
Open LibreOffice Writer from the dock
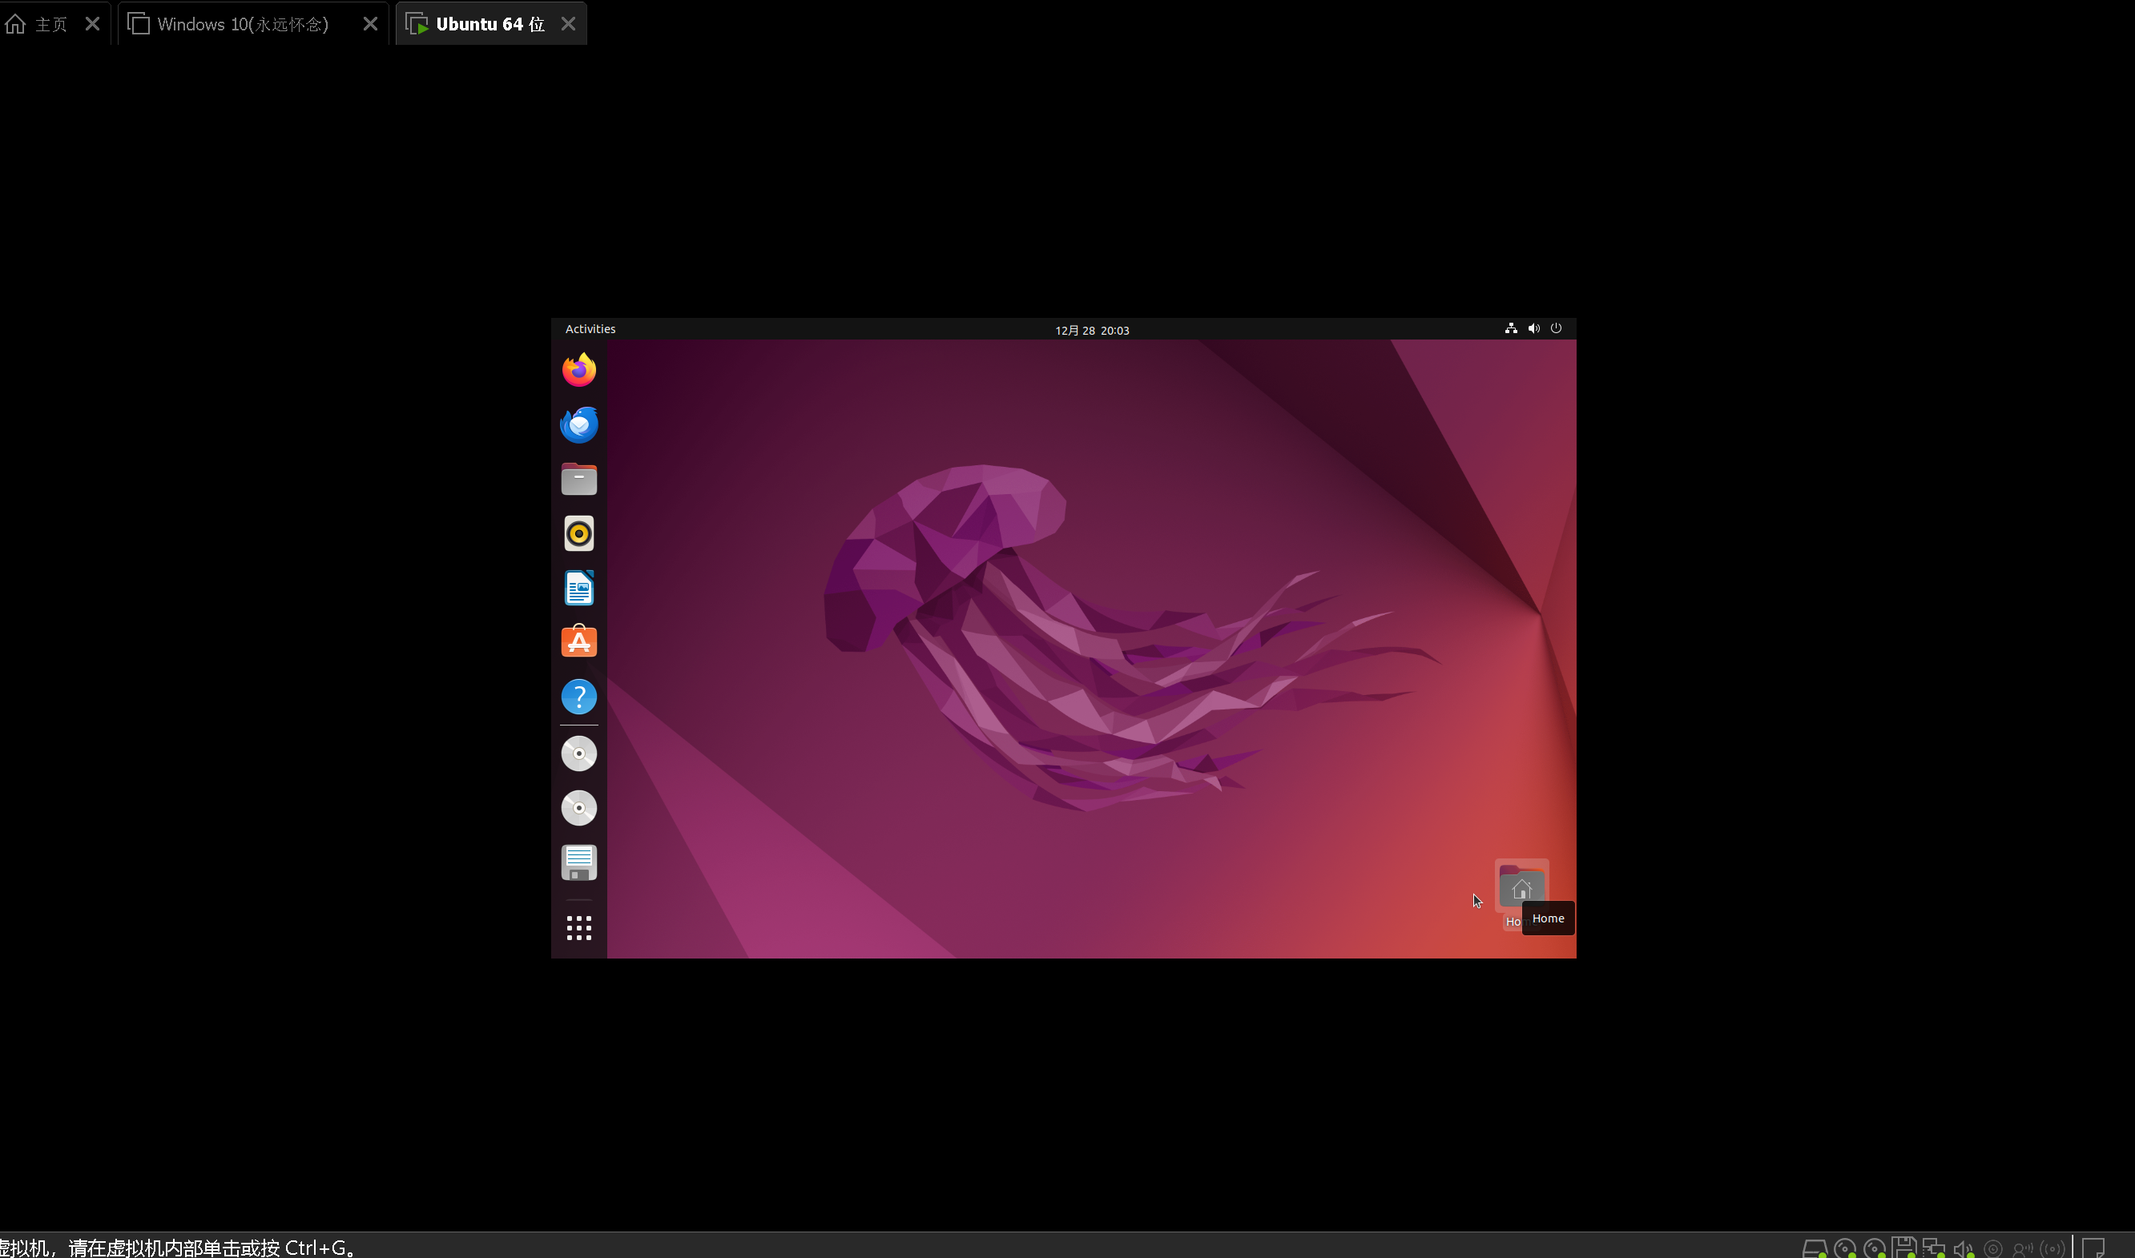point(579,589)
